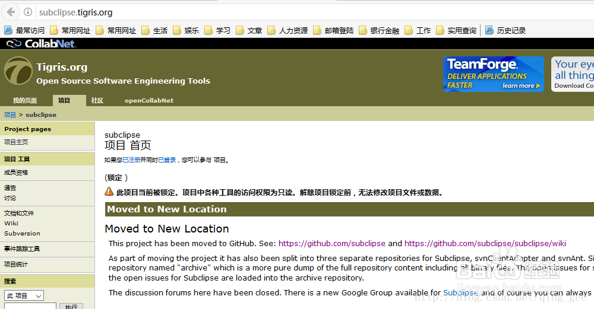
Task: Open the 学习 bookmark folder
Action: tap(217, 30)
